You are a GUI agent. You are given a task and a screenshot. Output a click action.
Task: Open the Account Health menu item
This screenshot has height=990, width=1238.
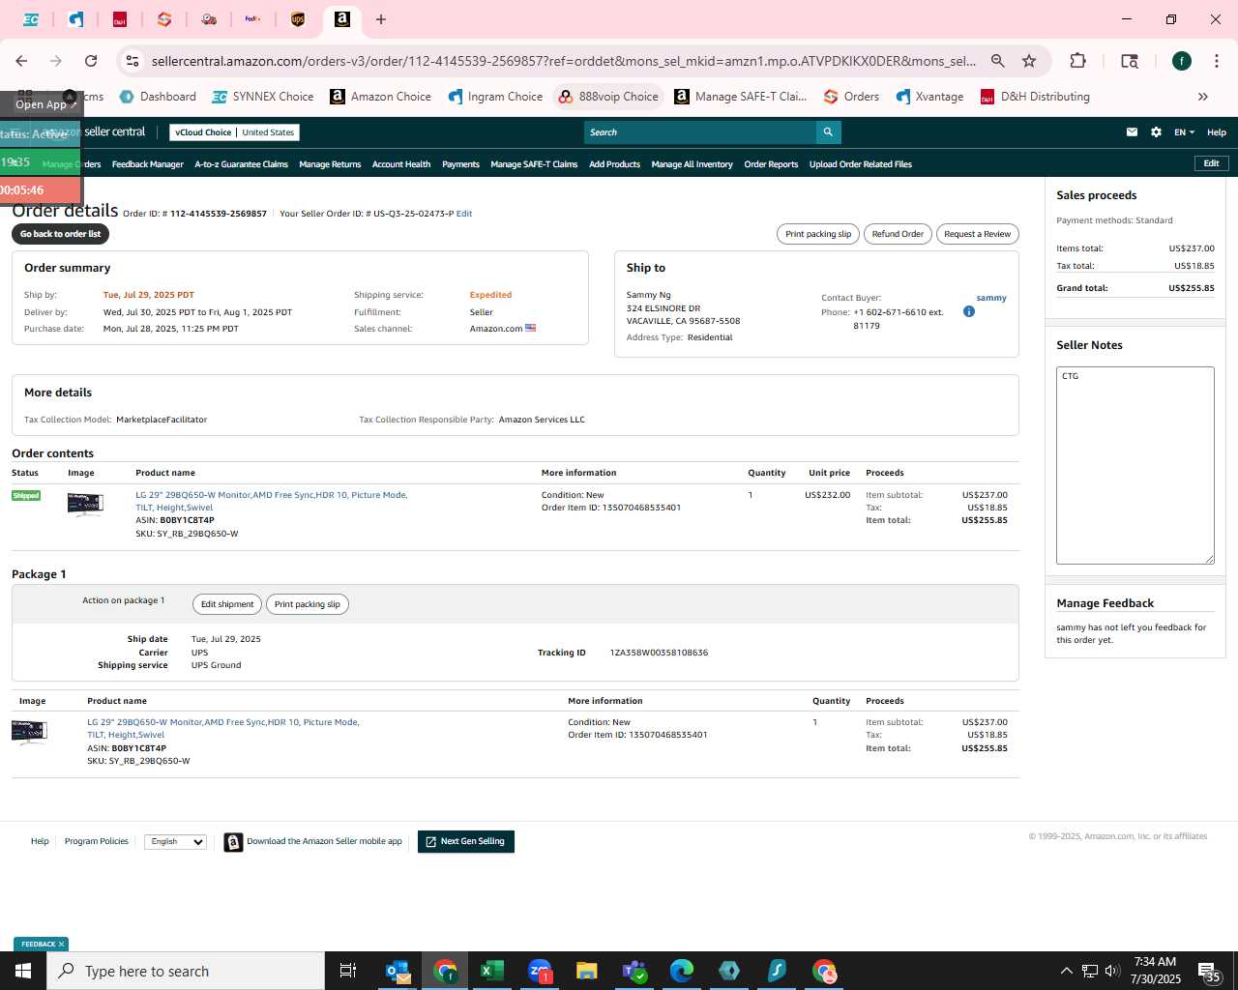pyautogui.click(x=401, y=164)
